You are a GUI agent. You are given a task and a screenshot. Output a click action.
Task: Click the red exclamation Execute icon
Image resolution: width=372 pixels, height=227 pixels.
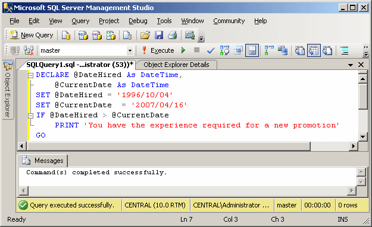tap(144, 50)
